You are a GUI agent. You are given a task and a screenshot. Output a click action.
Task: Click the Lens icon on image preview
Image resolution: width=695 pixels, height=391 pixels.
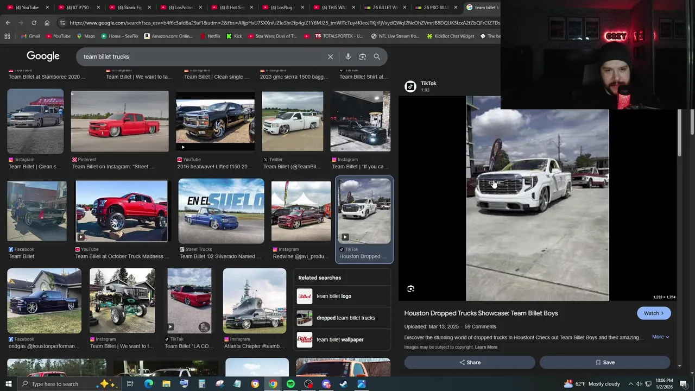tap(410, 289)
